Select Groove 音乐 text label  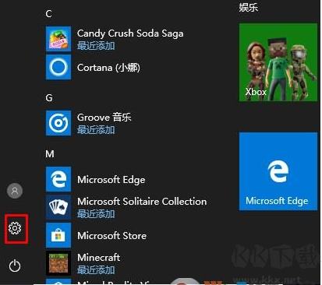point(104,118)
